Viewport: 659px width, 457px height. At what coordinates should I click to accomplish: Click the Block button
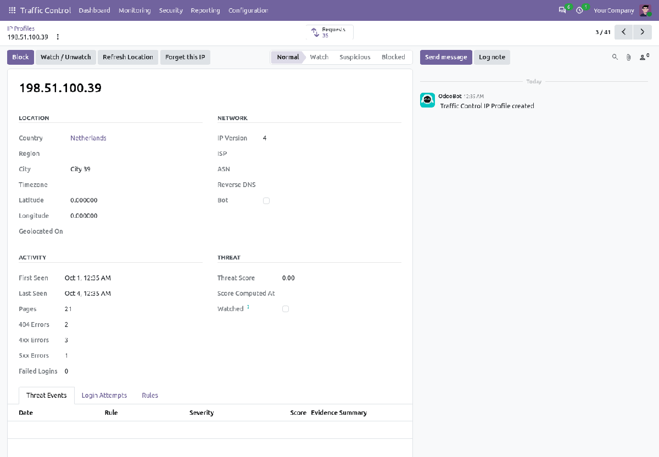[x=20, y=57]
